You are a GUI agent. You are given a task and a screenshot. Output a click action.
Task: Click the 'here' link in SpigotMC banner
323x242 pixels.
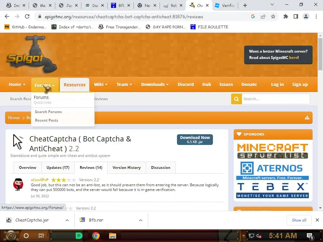point(293,58)
